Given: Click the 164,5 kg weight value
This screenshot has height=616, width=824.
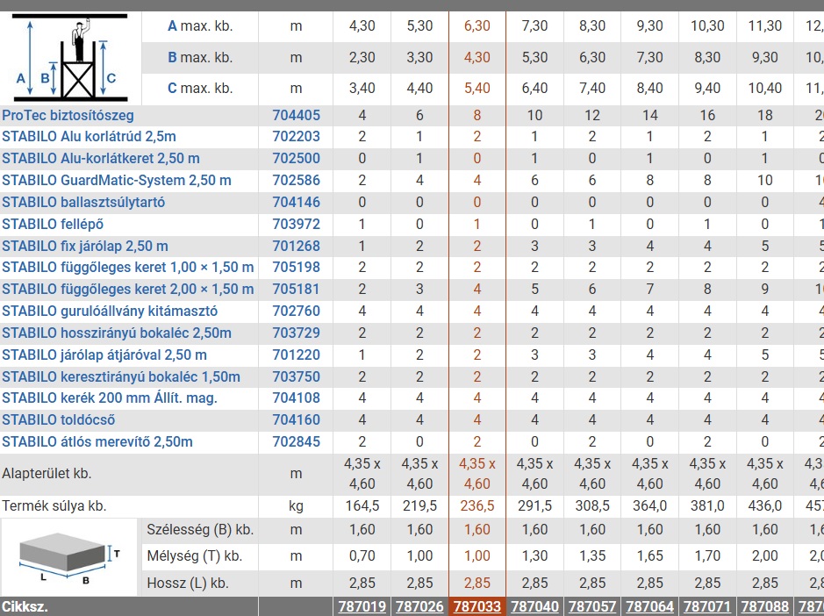Looking at the screenshot, I should pos(362,506).
